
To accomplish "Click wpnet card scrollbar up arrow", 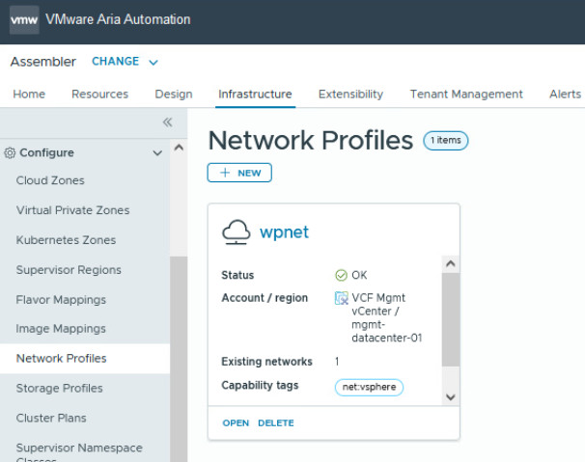I will [x=450, y=264].
